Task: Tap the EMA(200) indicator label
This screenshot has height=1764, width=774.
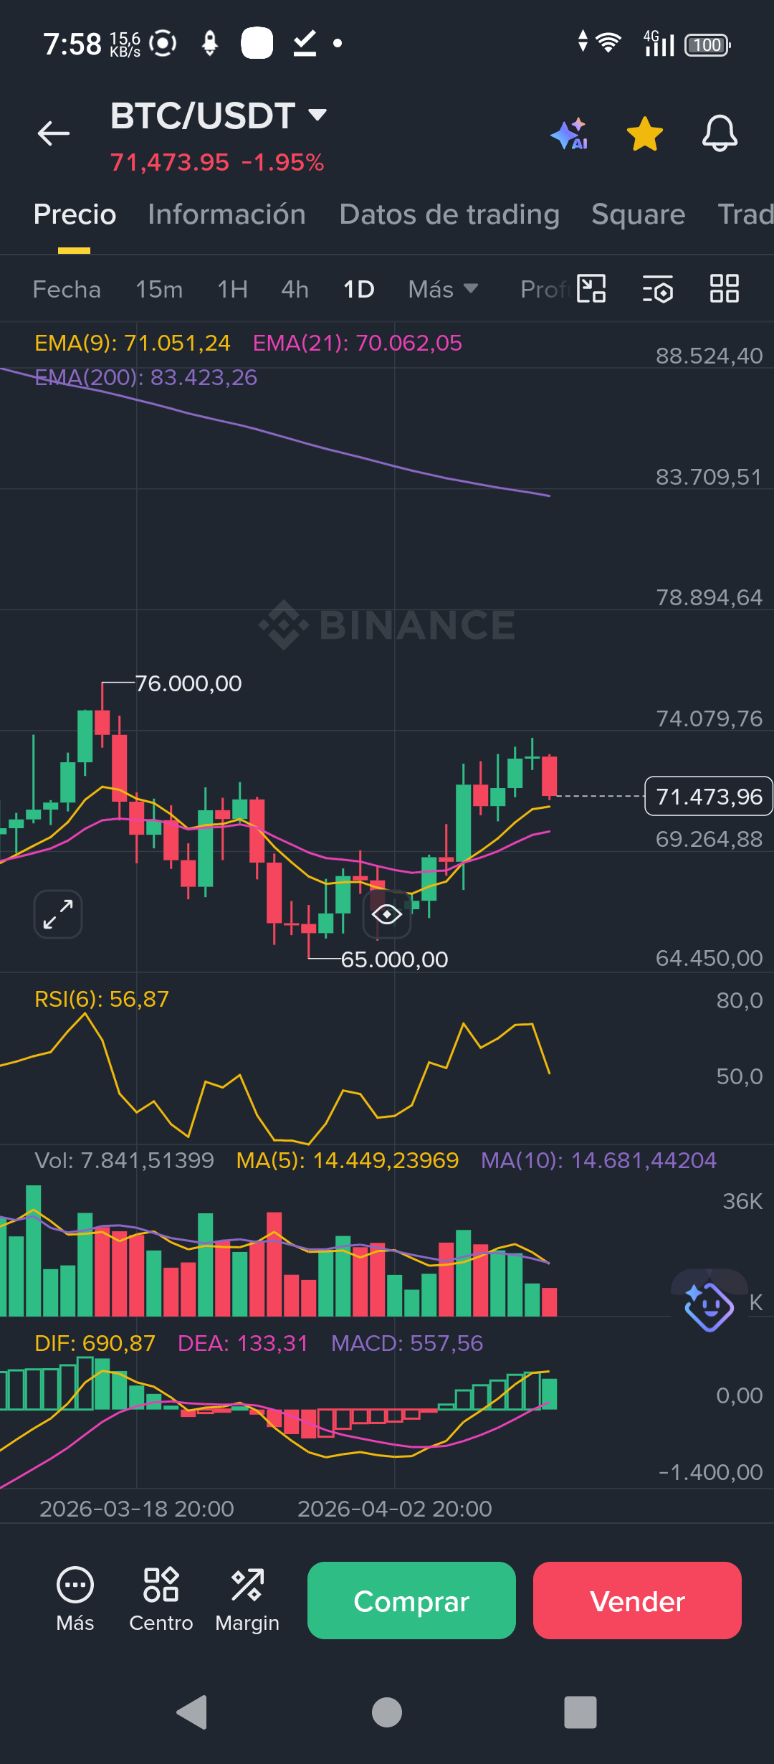Action: [146, 377]
